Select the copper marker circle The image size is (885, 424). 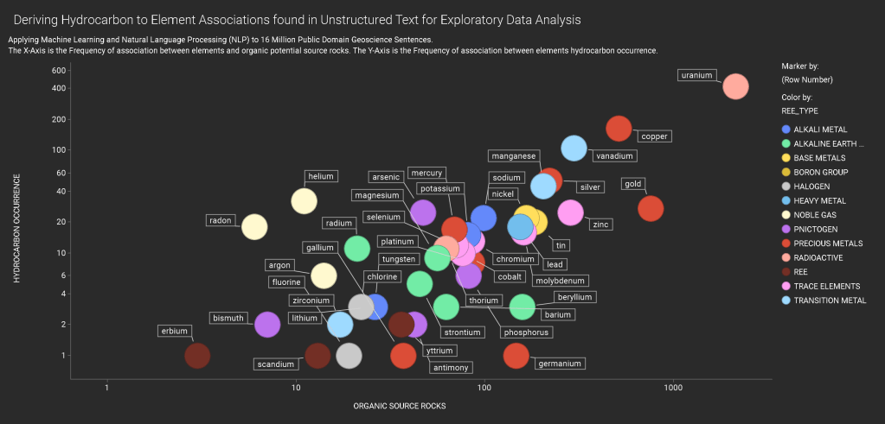(x=619, y=129)
